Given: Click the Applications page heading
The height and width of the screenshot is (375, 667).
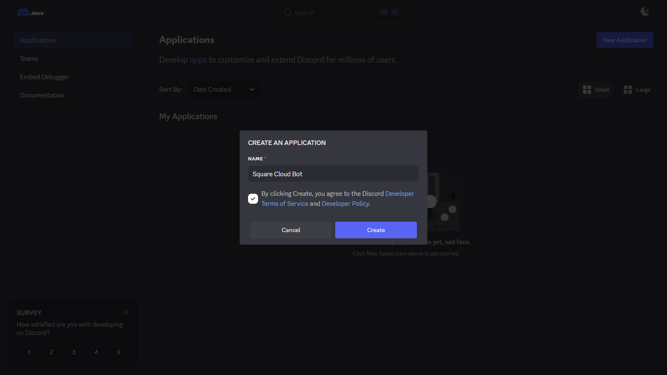Looking at the screenshot, I should pyautogui.click(x=187, y=40).
